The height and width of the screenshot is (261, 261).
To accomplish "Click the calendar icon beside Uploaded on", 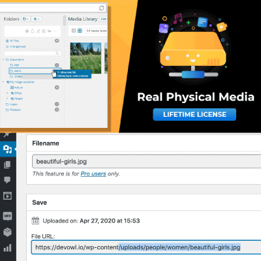I will pyautogui.click(x=35, y=221).
